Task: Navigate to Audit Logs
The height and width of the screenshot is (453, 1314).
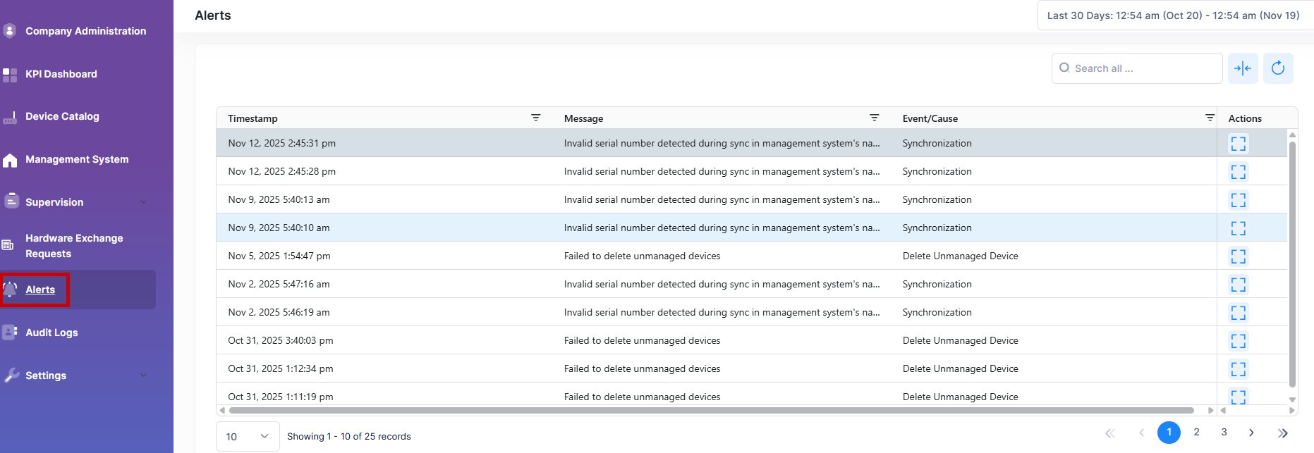Action: click(51, 333)
